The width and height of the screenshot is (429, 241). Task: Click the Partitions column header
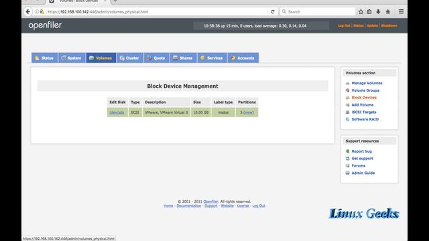pos(247,102)
